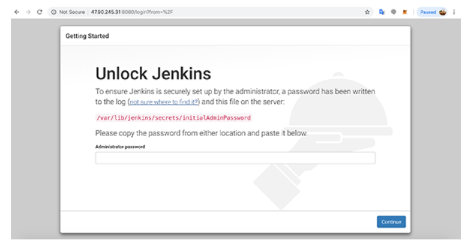Click into the Administrator password field
This screenshot has width=473, height=252.
click(x=235, y=158)
